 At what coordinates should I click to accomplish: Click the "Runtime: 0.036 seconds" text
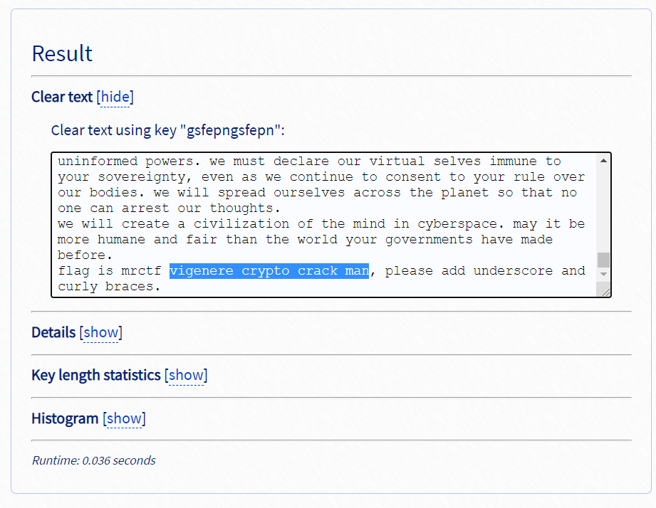click(x=94, y=460)
